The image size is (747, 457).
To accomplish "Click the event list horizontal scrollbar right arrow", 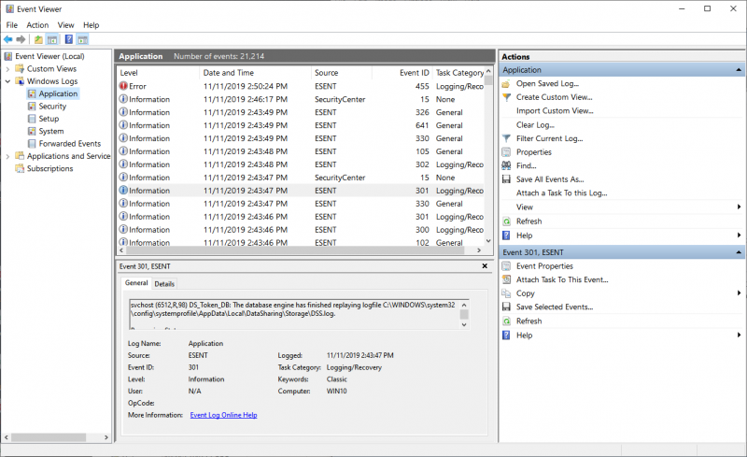I will 479,250.
